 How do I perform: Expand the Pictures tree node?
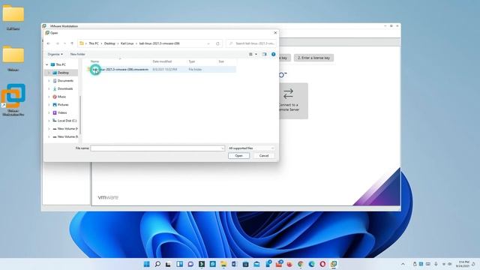click(49, 105)
